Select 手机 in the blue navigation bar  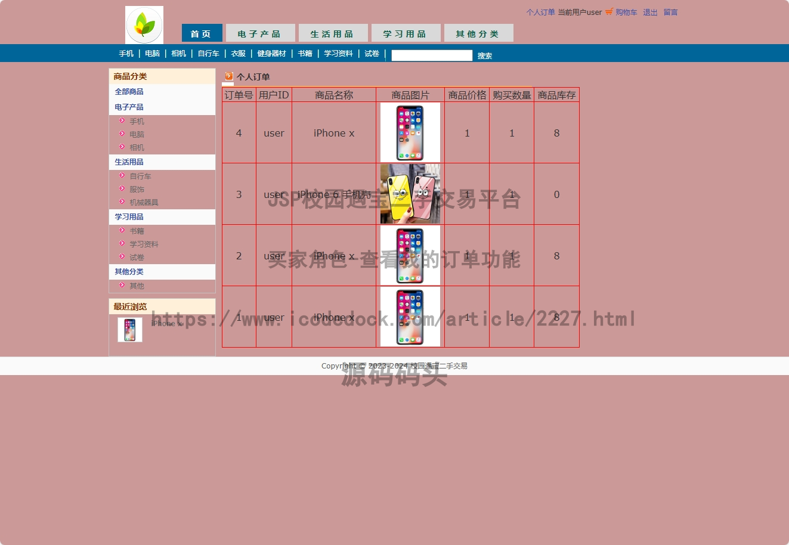[126, 54]
